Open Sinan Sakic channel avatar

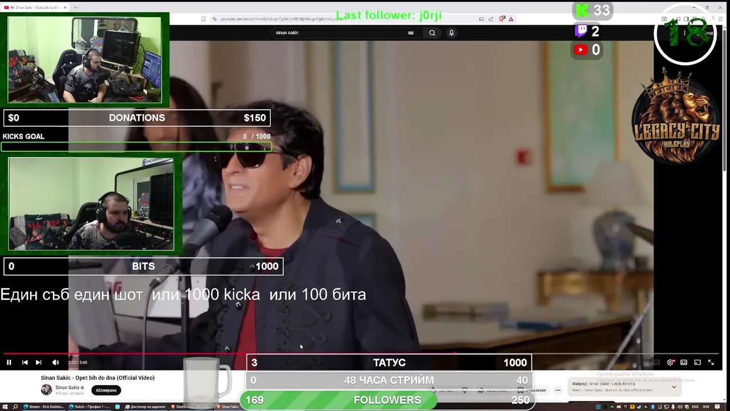tap(46, 390)
